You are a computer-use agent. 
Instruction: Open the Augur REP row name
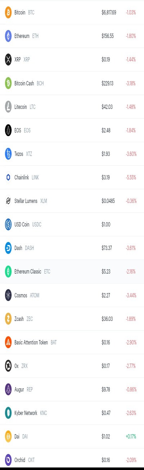[24, 389]
